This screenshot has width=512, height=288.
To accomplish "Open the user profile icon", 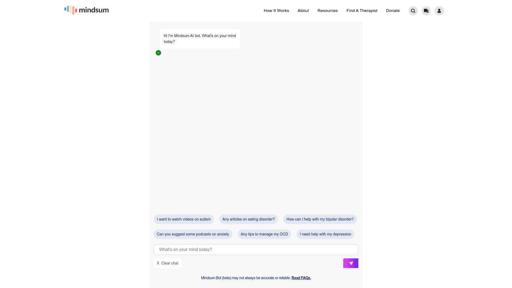I will tap(439, 11).
